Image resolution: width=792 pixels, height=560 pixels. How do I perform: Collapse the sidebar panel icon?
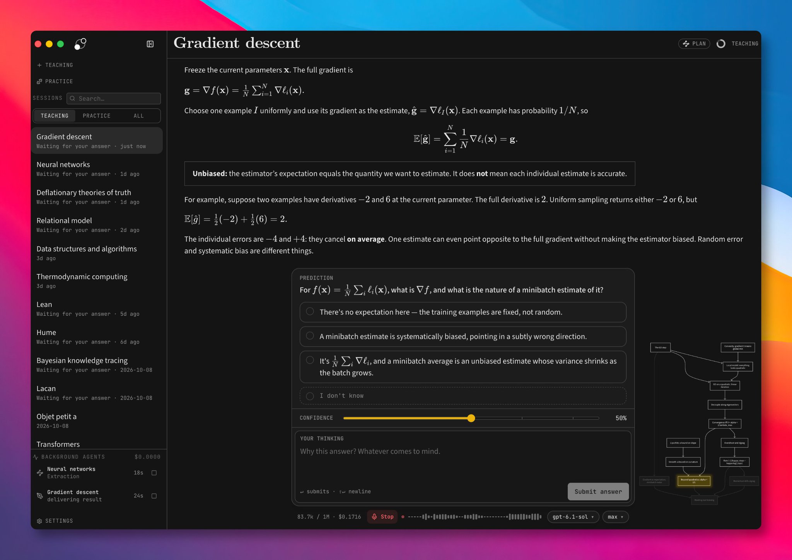[x=150, y=44]
